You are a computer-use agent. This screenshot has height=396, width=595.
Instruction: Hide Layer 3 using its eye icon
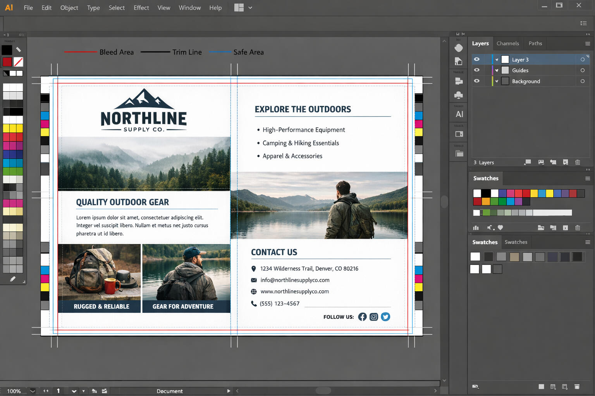point(476,60)
